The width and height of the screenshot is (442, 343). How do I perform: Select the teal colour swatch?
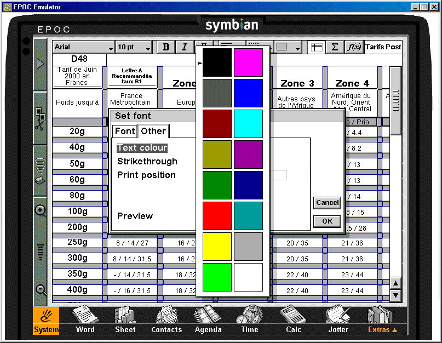point(248,216)
